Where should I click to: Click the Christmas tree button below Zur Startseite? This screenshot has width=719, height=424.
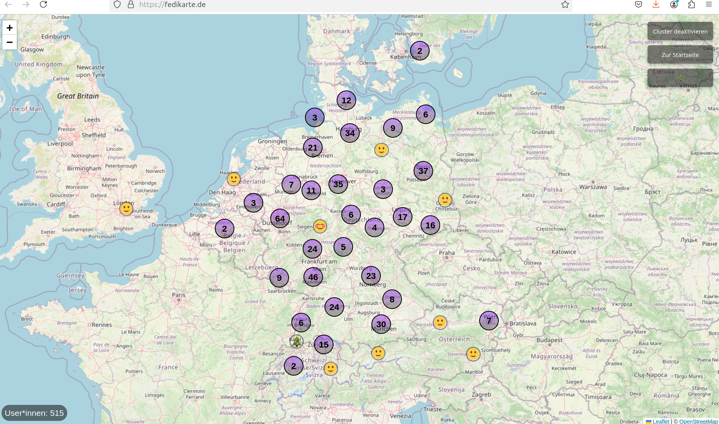point(680,78)
